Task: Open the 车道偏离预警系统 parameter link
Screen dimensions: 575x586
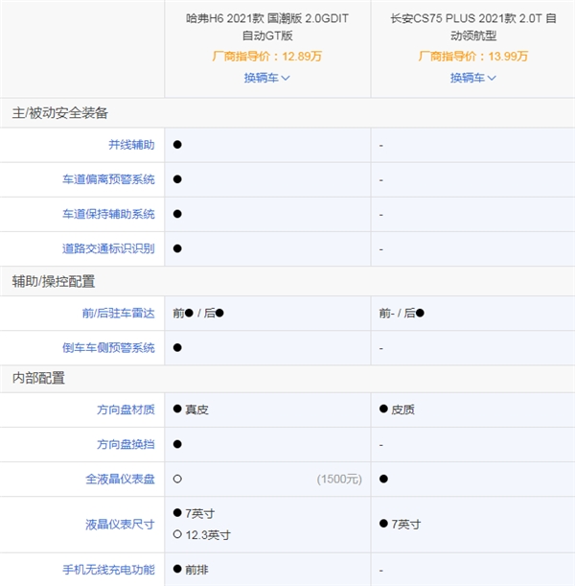Action: click(108, 179)
